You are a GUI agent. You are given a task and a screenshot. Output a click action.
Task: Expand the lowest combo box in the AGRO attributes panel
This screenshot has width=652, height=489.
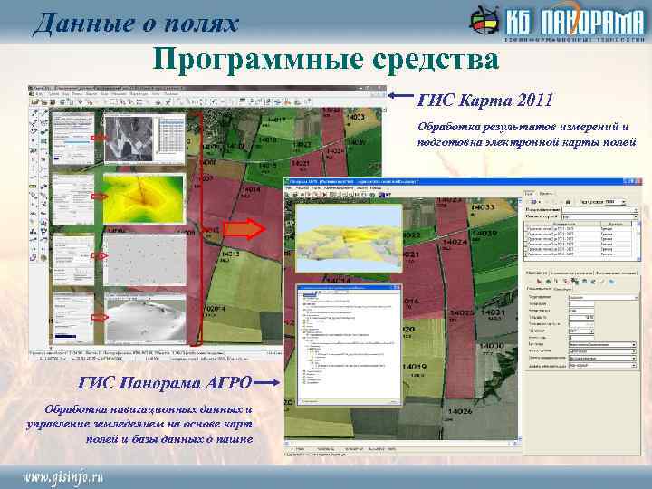(x=602, y=366)
